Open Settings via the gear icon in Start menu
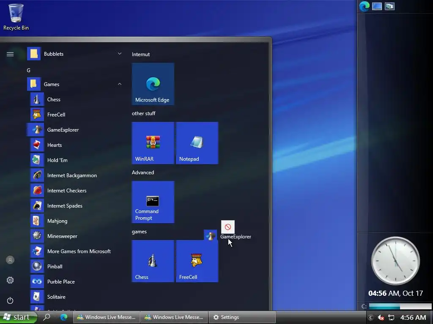This screenshot has width=433, height=324. pos(10,280)
